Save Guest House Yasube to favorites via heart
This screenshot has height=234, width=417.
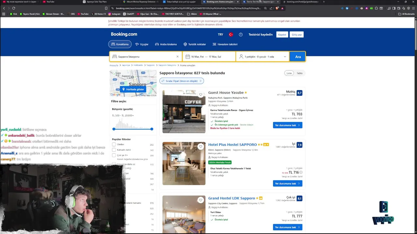coord(201,95)
